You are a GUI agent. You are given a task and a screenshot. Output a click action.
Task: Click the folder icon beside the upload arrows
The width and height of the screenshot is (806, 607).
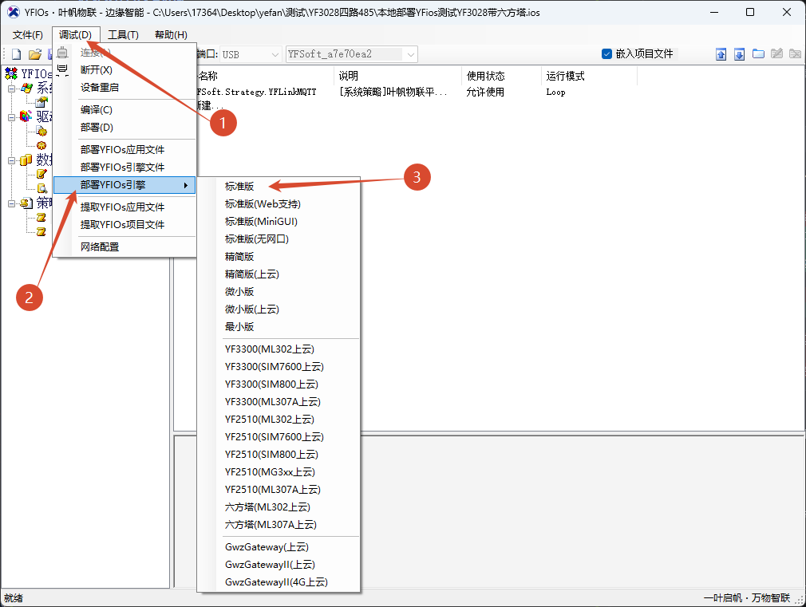tap(758, 54)
